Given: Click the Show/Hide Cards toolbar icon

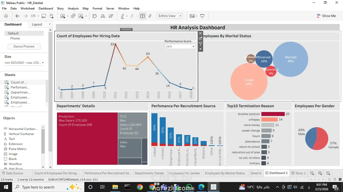Looking at the screenshot, I should (x=192, y=16).
